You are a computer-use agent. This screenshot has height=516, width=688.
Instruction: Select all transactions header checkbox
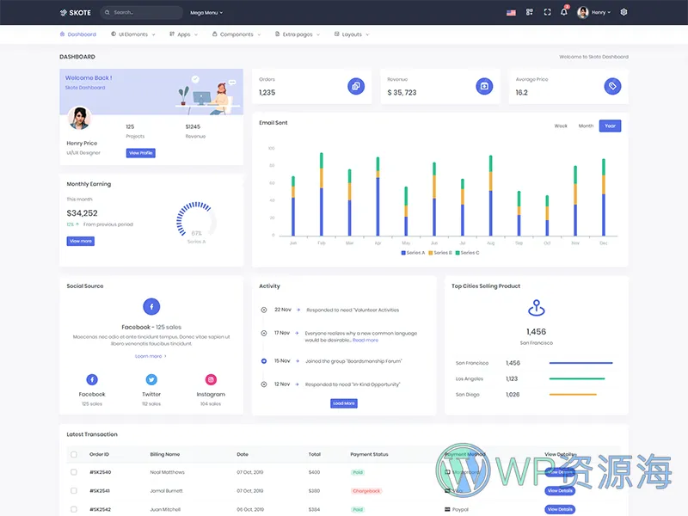[74, 454]
